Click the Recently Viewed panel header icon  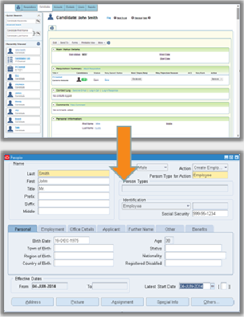[x=39, y=44]
